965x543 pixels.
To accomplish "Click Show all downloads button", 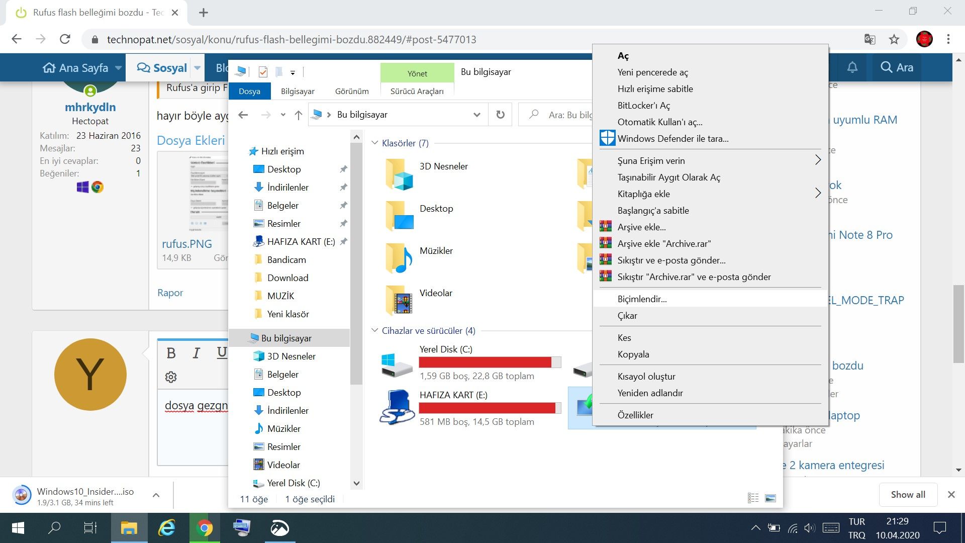I will pos(908,494).
